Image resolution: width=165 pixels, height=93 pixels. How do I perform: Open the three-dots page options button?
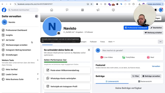[160, 42]
